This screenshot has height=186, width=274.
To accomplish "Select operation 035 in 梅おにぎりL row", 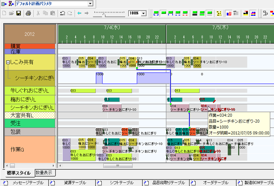I will 207,100.
